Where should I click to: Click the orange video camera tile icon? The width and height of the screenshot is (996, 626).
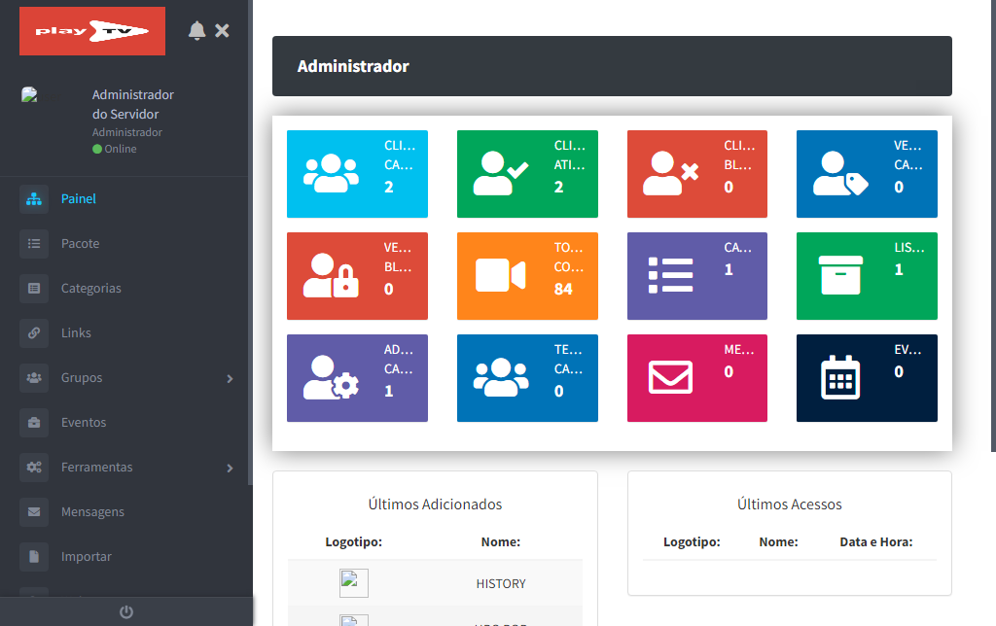[x=500, y=276]
